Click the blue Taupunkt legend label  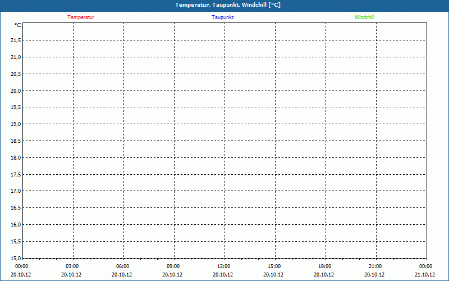click(222, 17)
